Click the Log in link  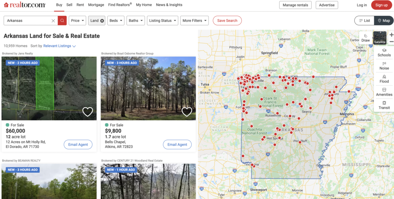(x=362, y=5)
